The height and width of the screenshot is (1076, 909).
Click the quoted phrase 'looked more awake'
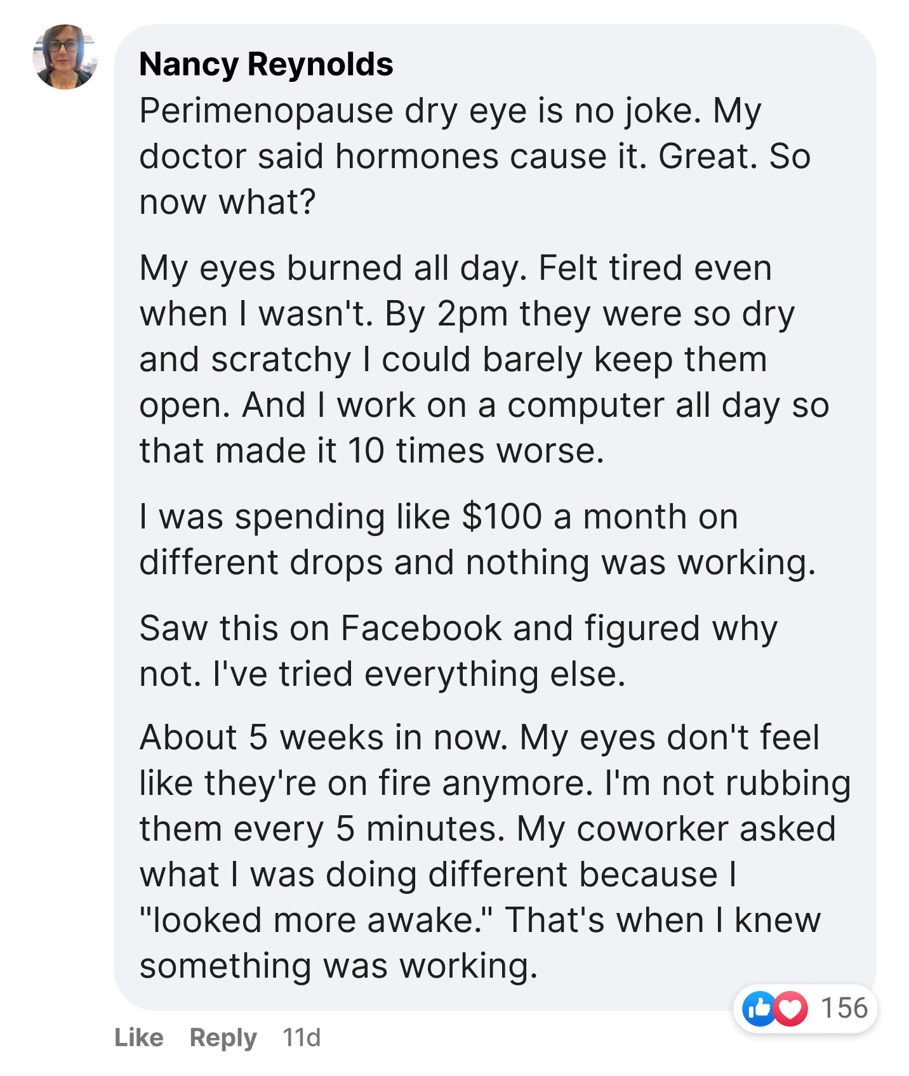316,921
